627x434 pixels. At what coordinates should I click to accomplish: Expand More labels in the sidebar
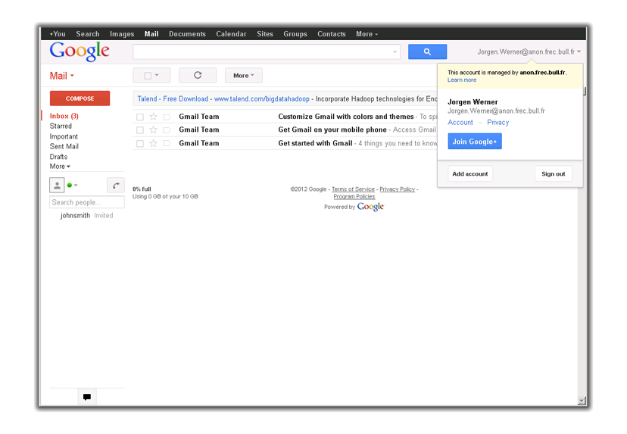pos(60,167)
